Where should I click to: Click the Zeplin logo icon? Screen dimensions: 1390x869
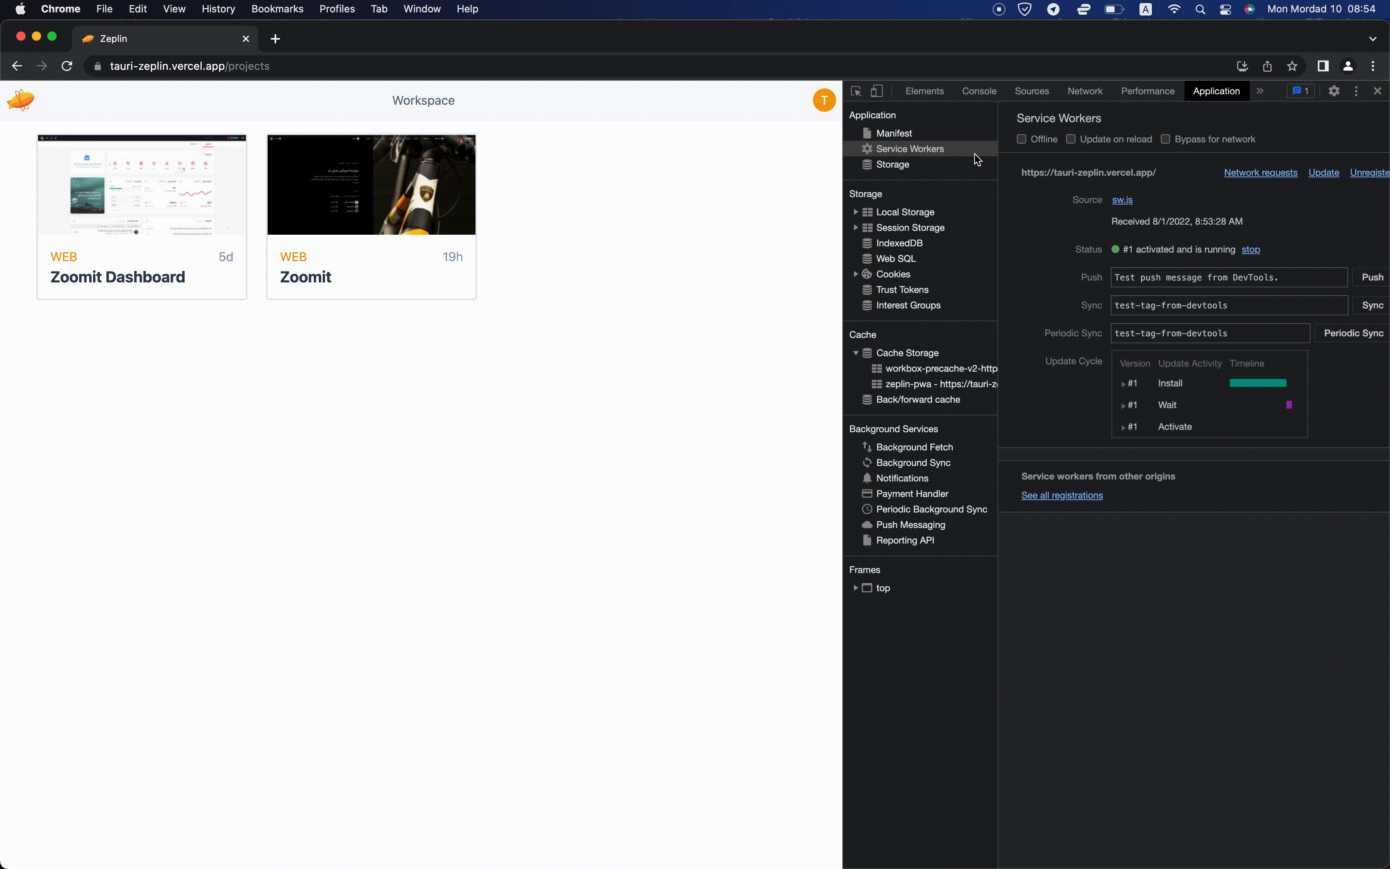(x=21, y=100)
